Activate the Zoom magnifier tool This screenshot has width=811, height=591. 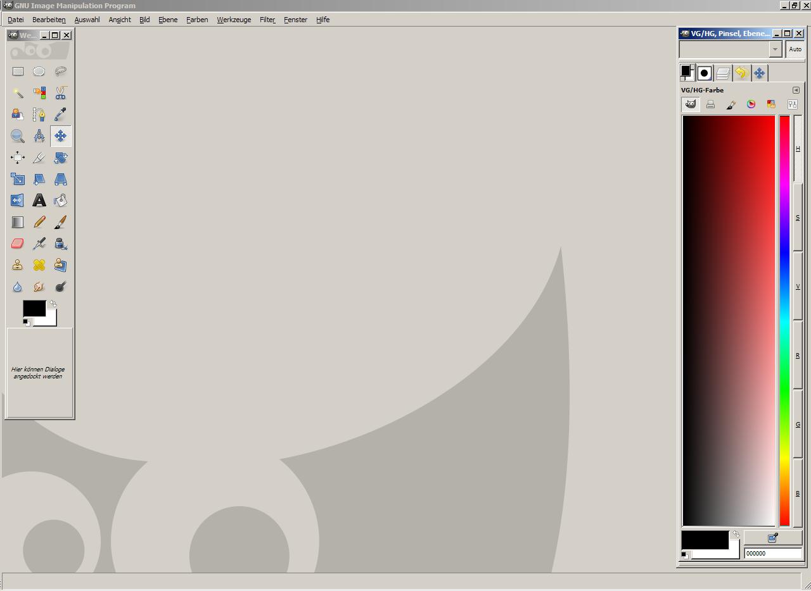tap(18, 136)
